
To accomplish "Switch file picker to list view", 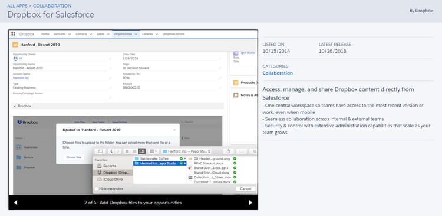I will (134, 151).
